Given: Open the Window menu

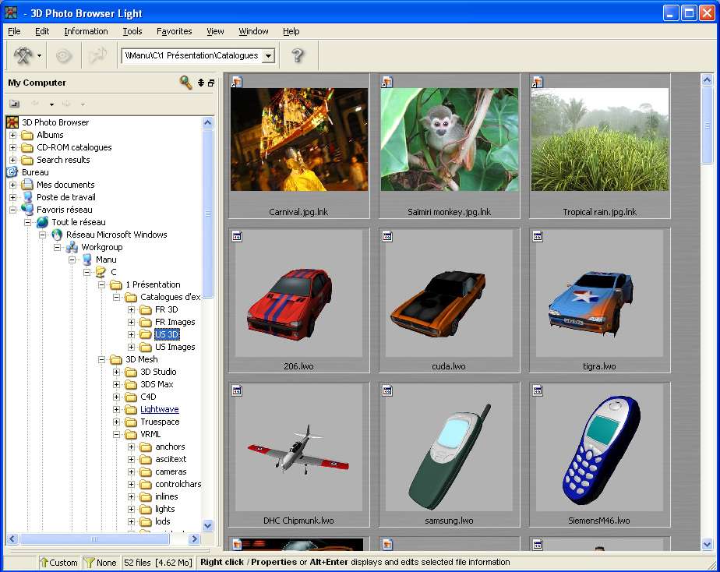Looking at the screenshot, I should (253, 31).
